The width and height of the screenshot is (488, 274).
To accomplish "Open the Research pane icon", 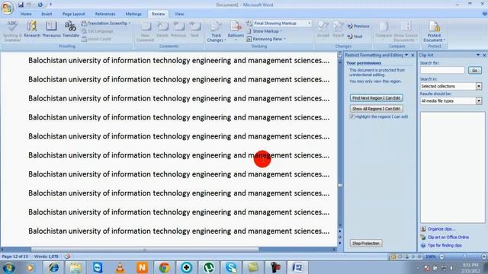I will [32, 29].
